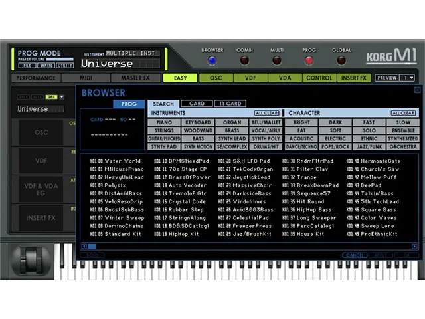Open the preview number dropdown

pos(407,78)
